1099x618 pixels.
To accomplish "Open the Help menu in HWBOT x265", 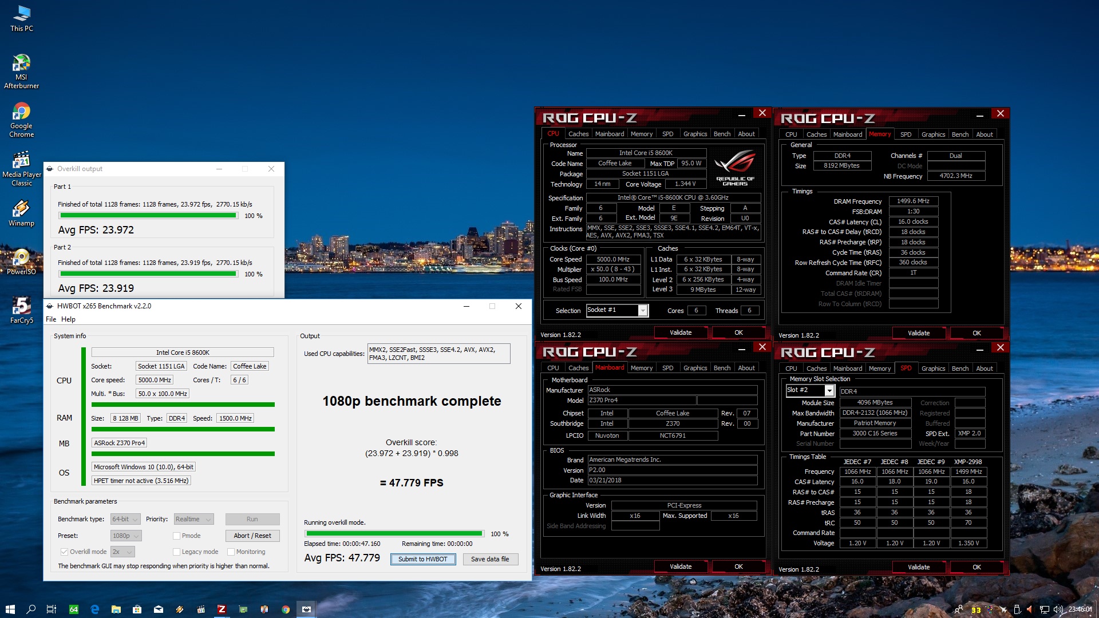I will [x=68, y=319].
